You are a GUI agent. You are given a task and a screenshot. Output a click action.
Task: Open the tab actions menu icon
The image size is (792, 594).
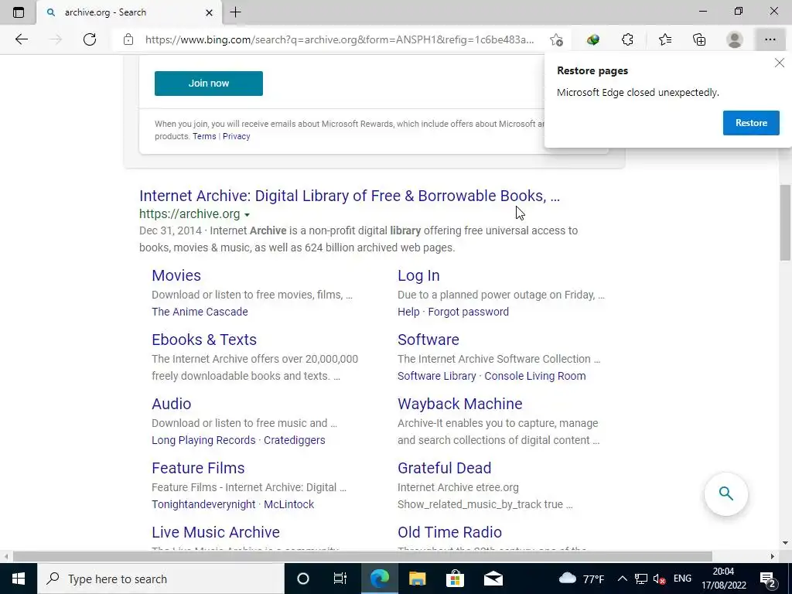[x=19, y=12]
